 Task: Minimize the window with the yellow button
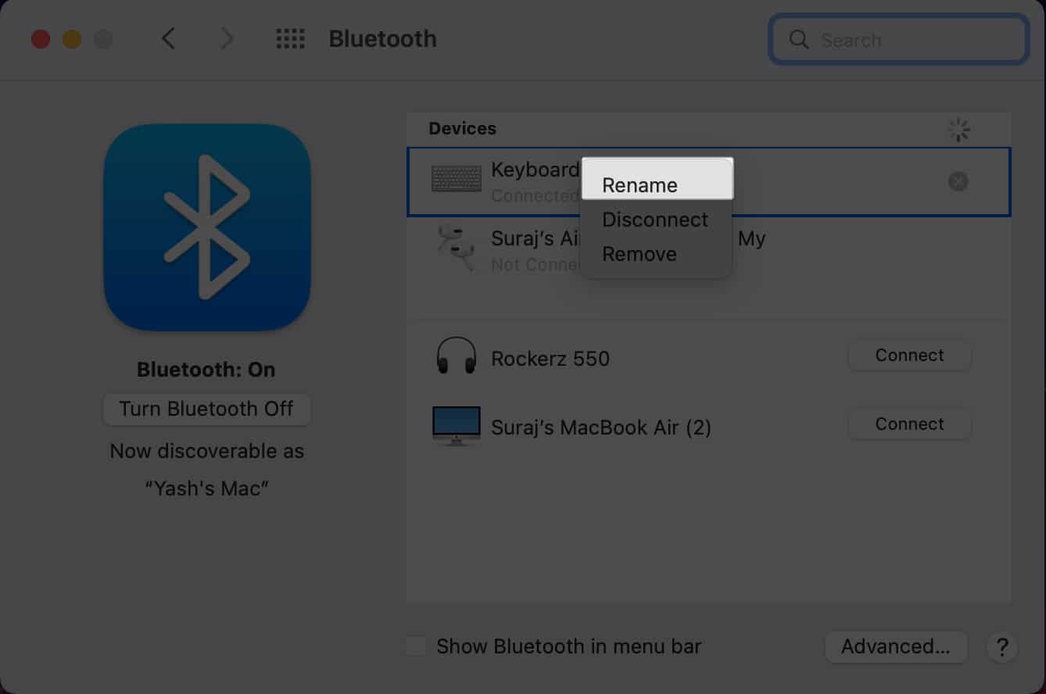[72, 39]
